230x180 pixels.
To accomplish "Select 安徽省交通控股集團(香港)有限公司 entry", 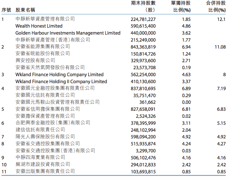I will (x=55, y=150).
